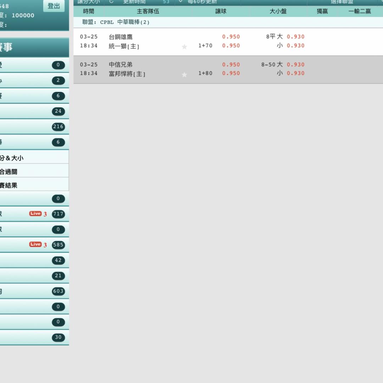Image resolution: width=383 pixels, height=383 pixels.
Task: Click team name 中信兄弟
Action: [x=121, y=65]
